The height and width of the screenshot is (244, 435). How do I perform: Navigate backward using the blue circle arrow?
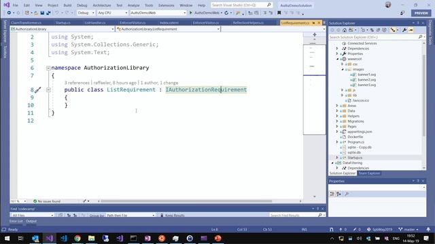pyautogui.click(x=9, y=13)
